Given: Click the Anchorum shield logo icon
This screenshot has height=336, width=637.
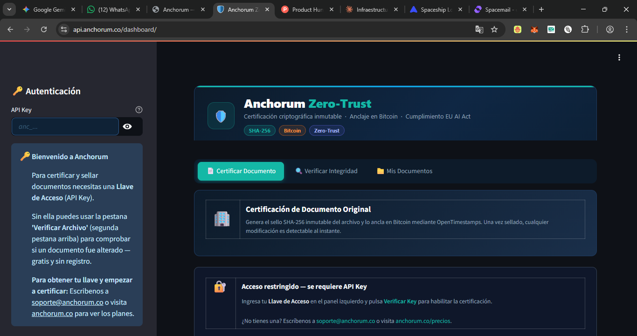Looking at the screenshot, I should click(221, 115).
